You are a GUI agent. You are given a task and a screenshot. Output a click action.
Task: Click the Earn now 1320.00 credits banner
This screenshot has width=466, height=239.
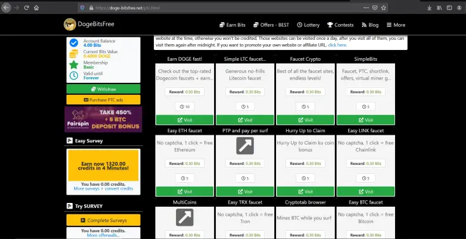click(103, 166)
